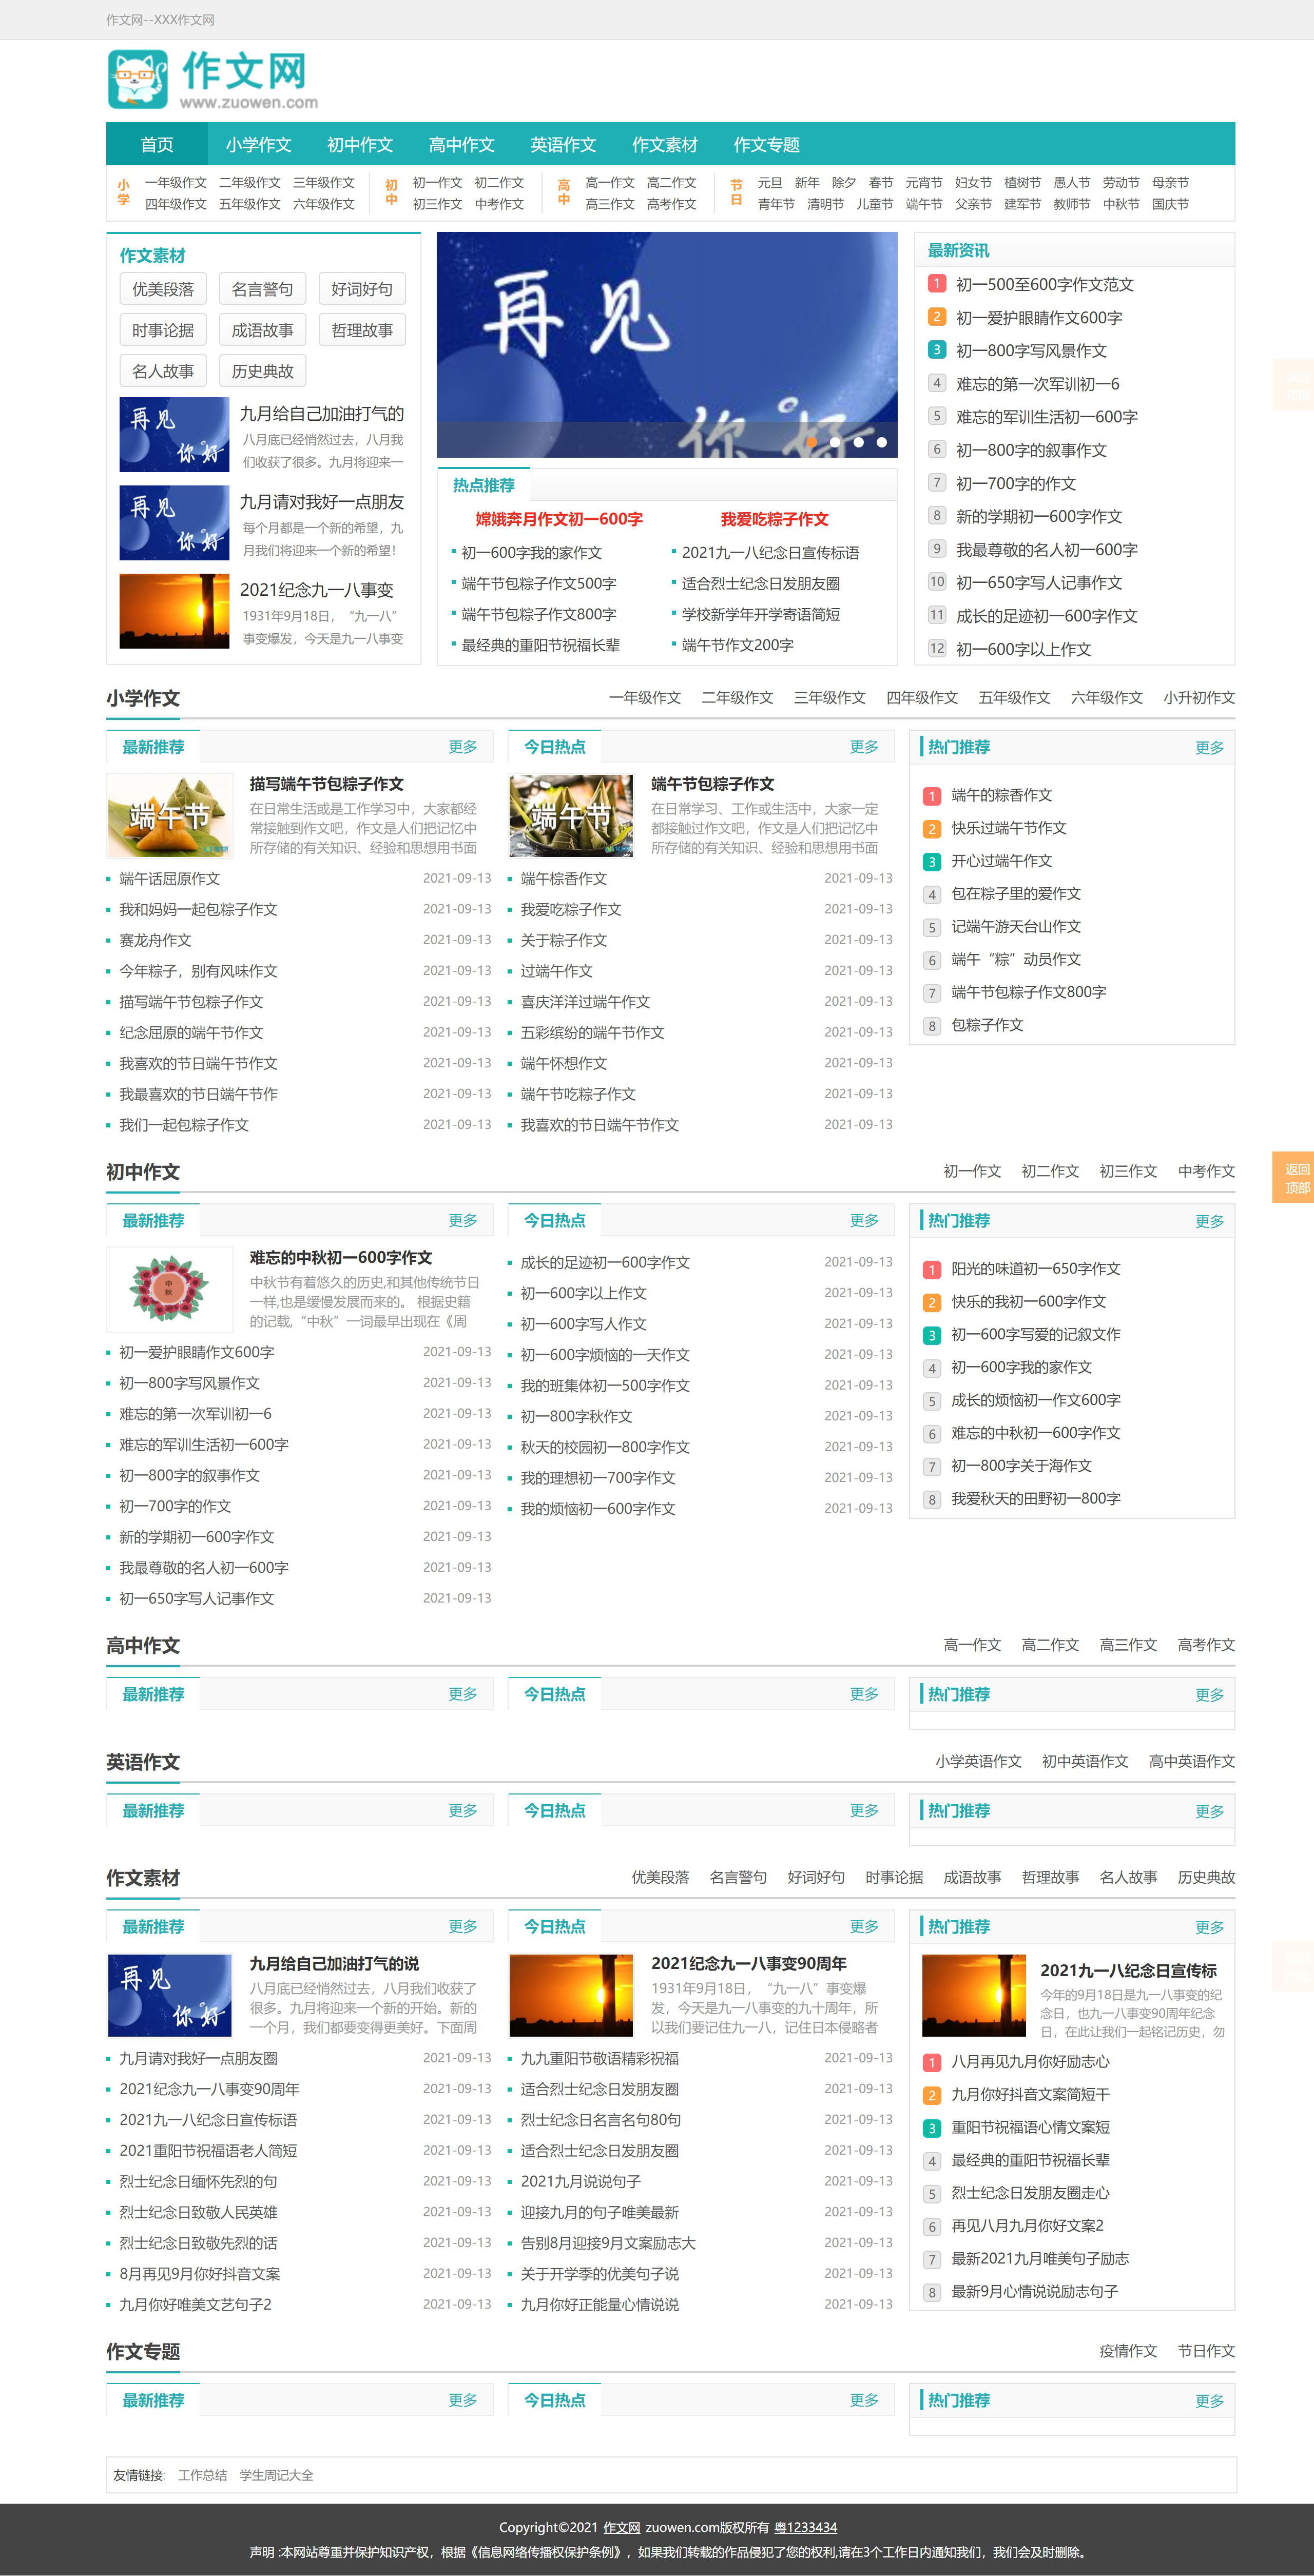Open article title 难忘的中秋初一600字作文
The image size is (1314, 2576).
(x=341, y=1258)
